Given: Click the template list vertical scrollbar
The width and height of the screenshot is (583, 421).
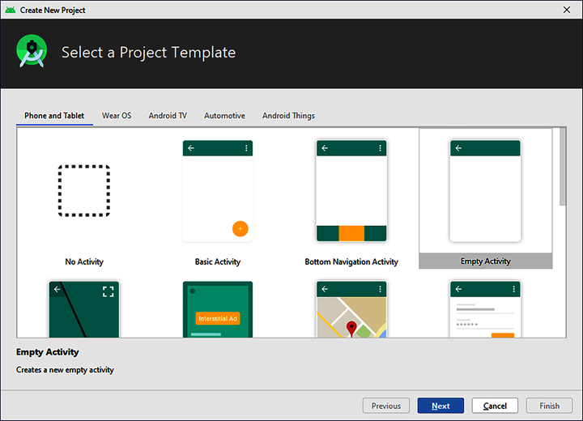Looking at the screenshot, I should (x=563, y=166).
